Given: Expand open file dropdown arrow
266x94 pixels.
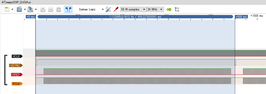Looking at the screenshot, I should [x=25, y=9].
